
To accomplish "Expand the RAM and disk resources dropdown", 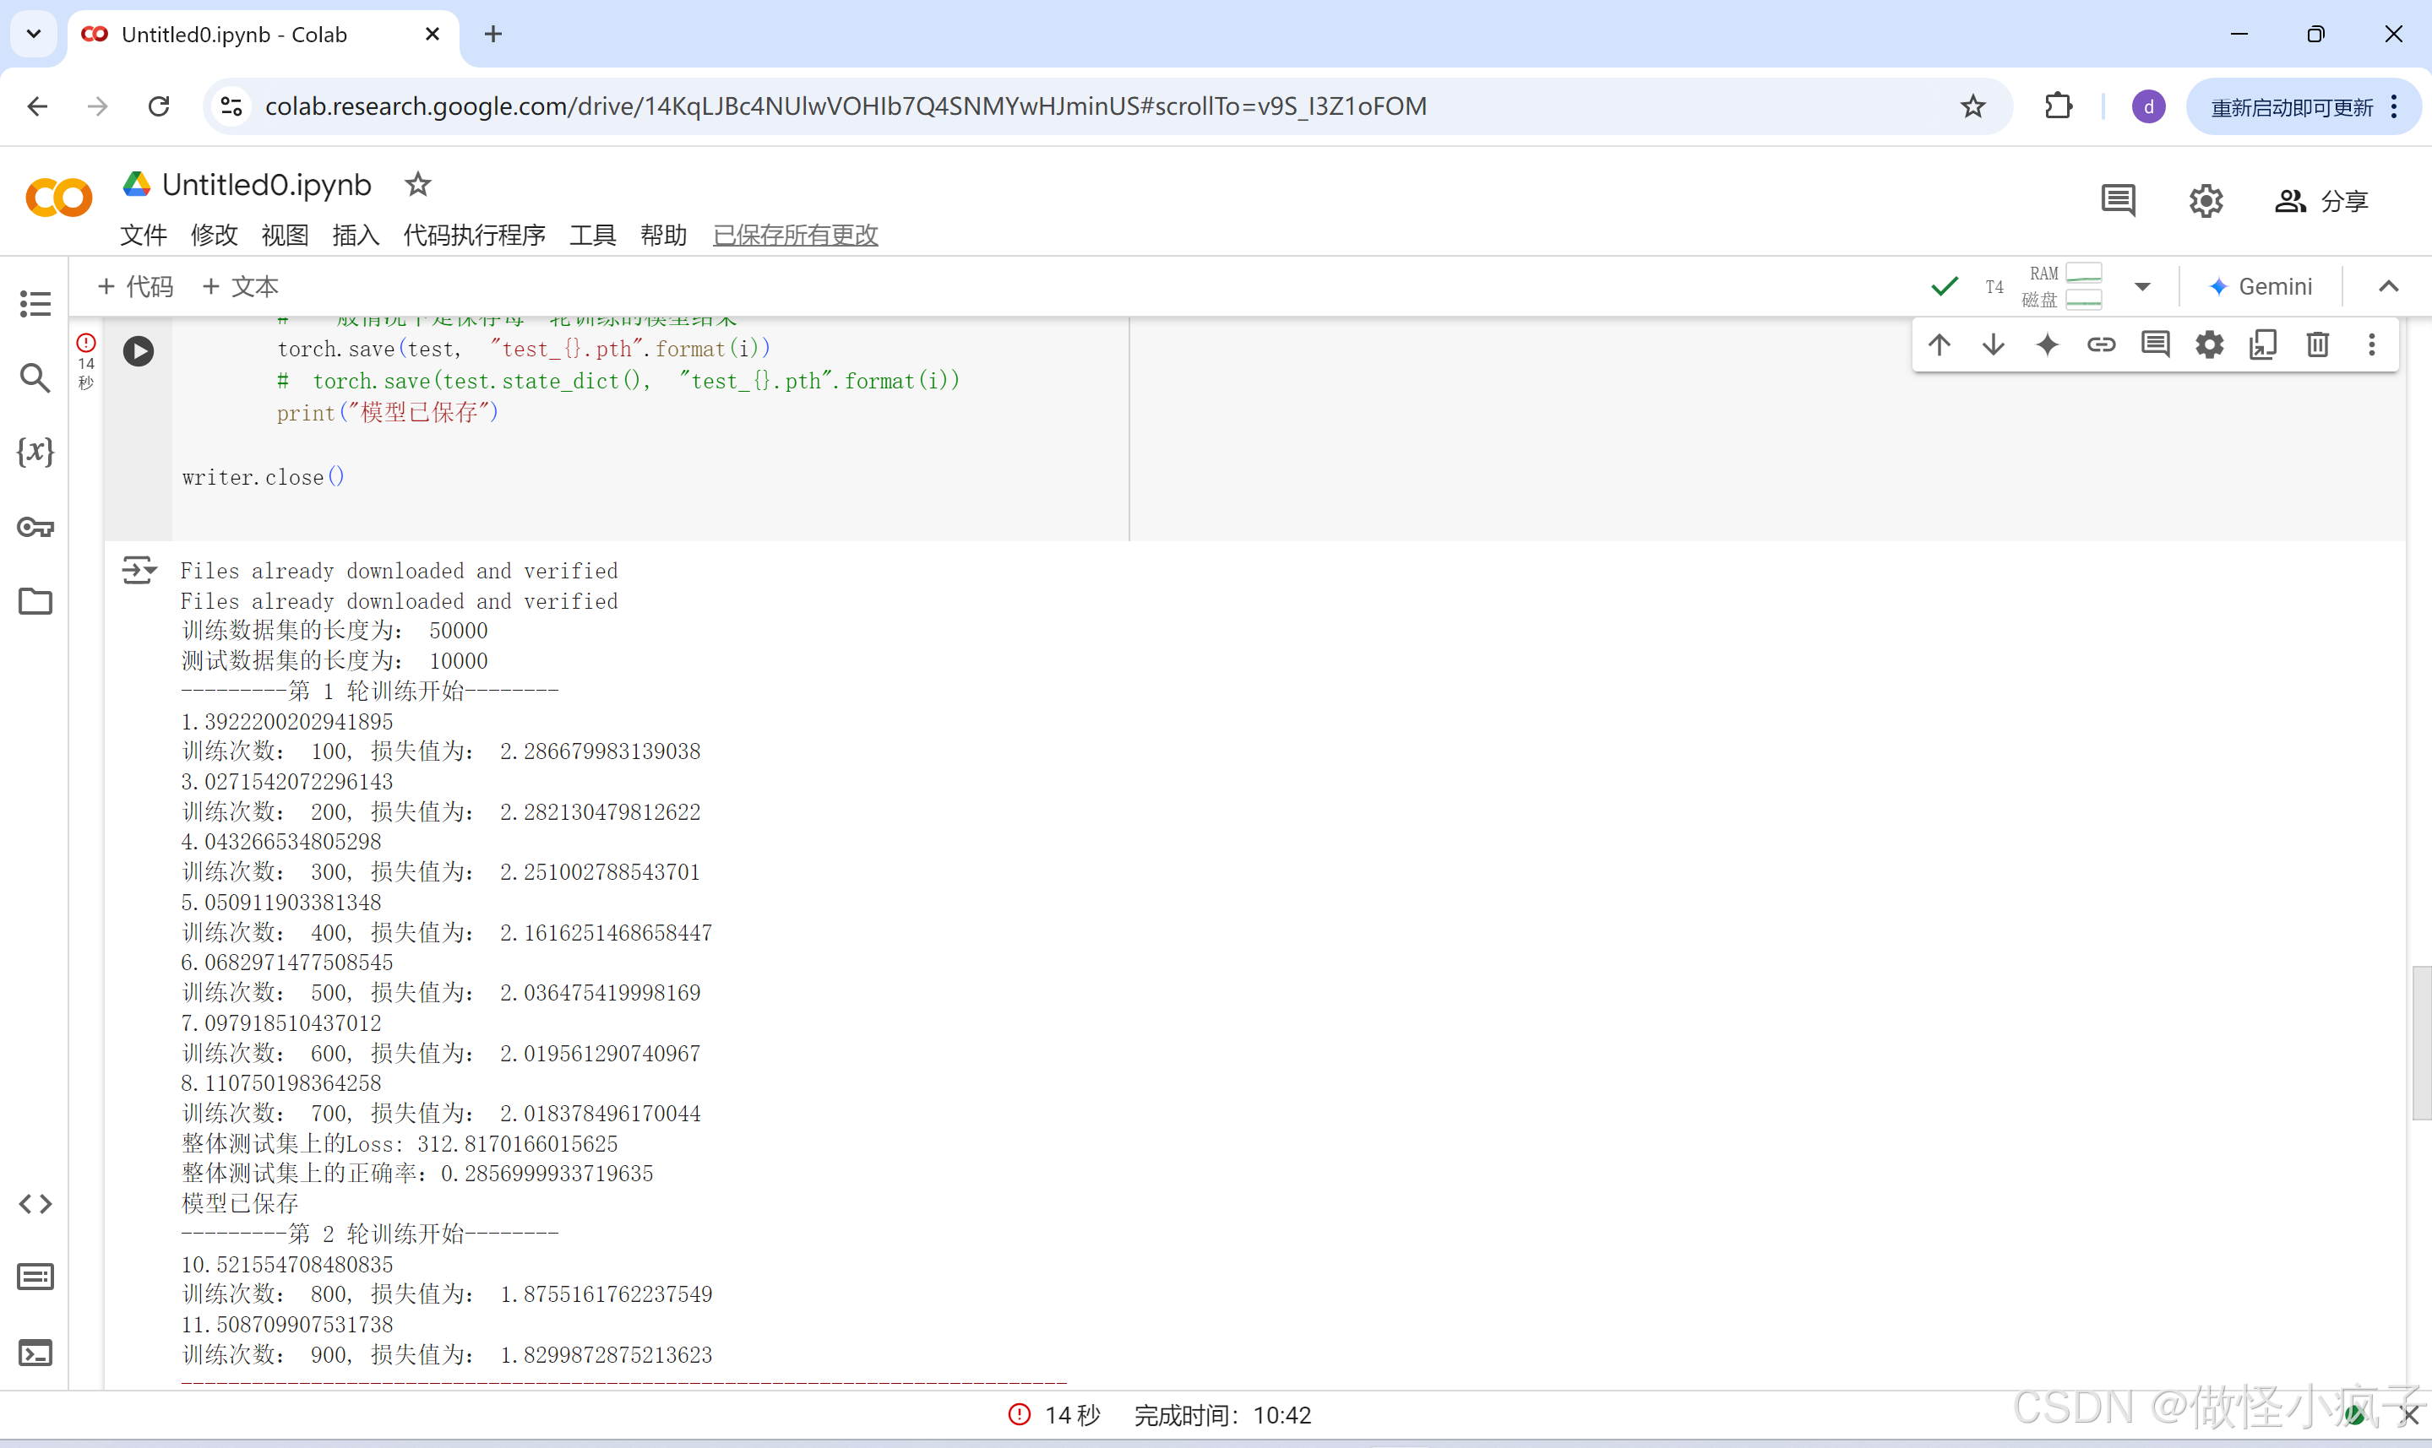I will tap(2142, 286).
